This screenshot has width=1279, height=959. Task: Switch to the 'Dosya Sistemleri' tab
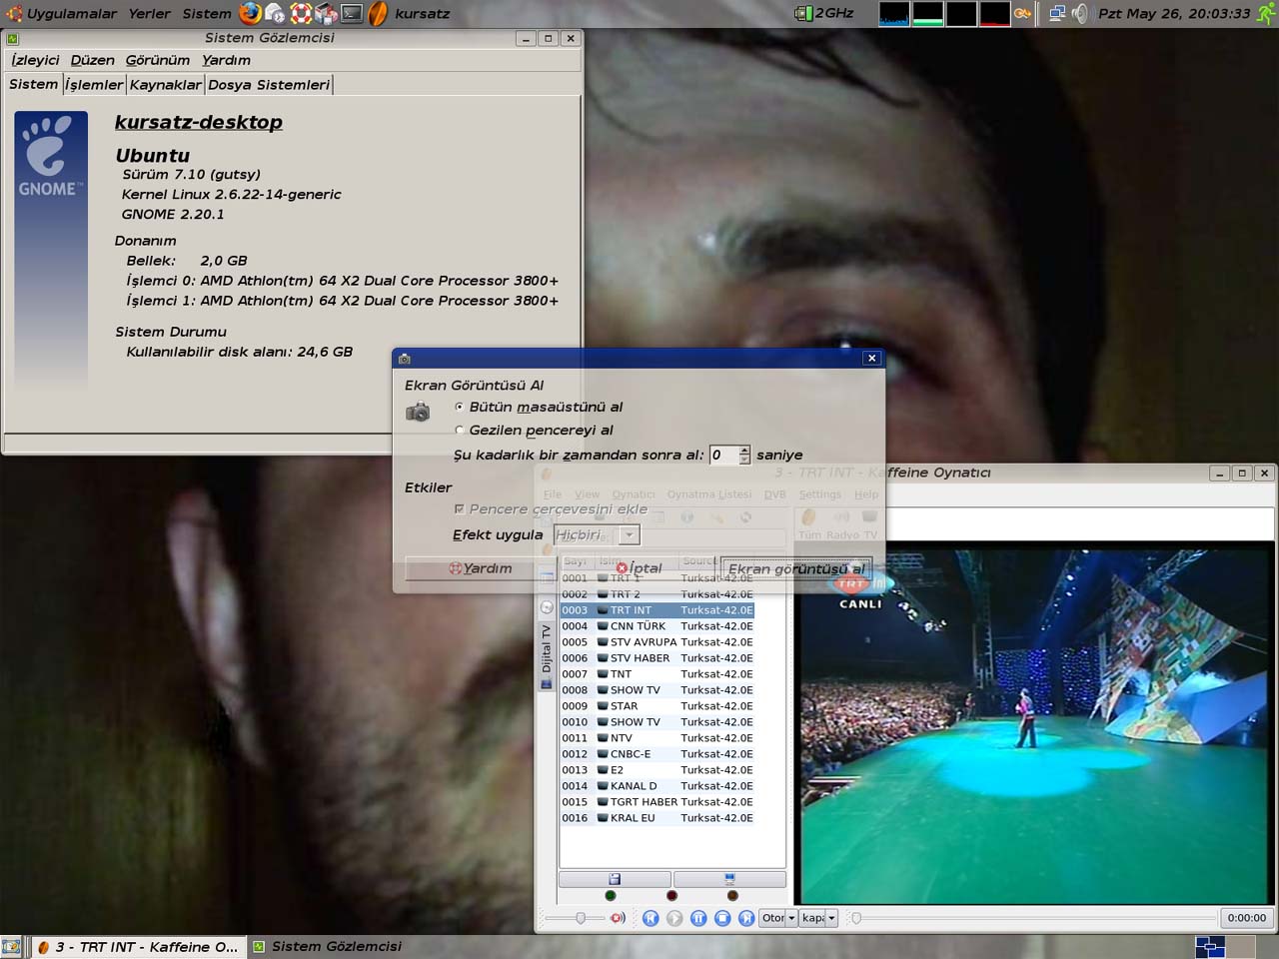(x=268, y=85)
